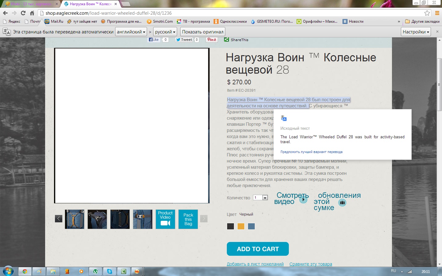This screenshot has height=276, width=442.
Task: Click the Item # EC-20391 text
Action: pyautogui.click(x=241, y=90)
